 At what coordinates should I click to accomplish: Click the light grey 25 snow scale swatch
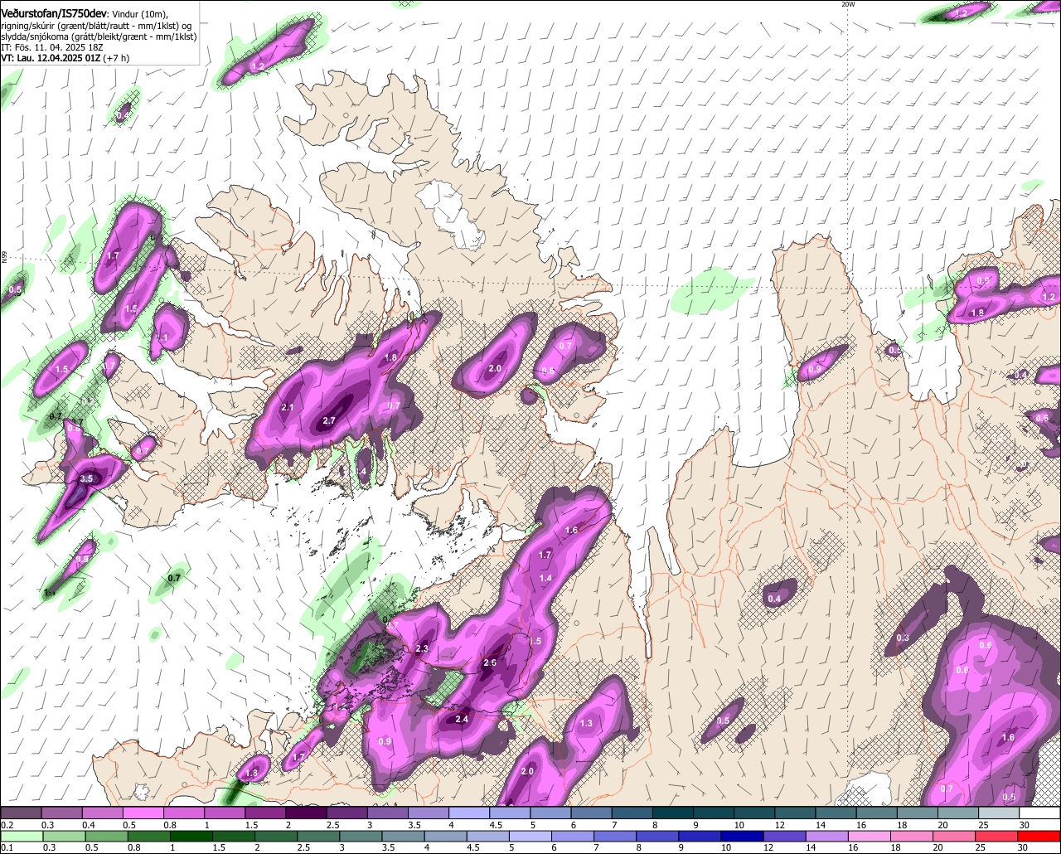point(1000,813)
